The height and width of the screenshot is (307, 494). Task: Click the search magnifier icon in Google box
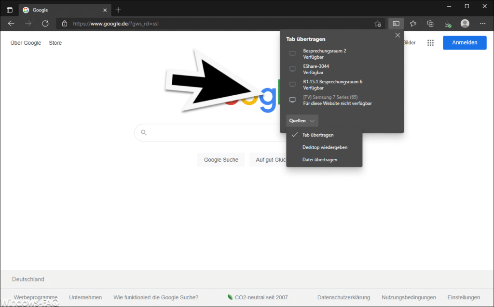(144, 132)
